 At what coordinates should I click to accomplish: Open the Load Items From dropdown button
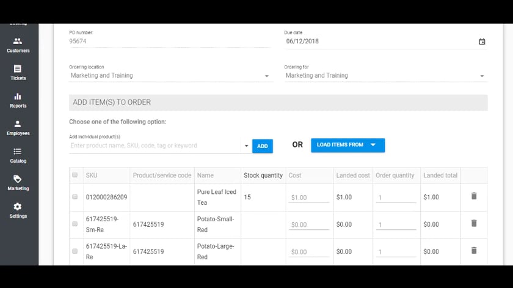(347, 145)
